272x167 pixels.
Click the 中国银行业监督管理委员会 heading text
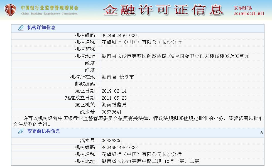point(50,8)
